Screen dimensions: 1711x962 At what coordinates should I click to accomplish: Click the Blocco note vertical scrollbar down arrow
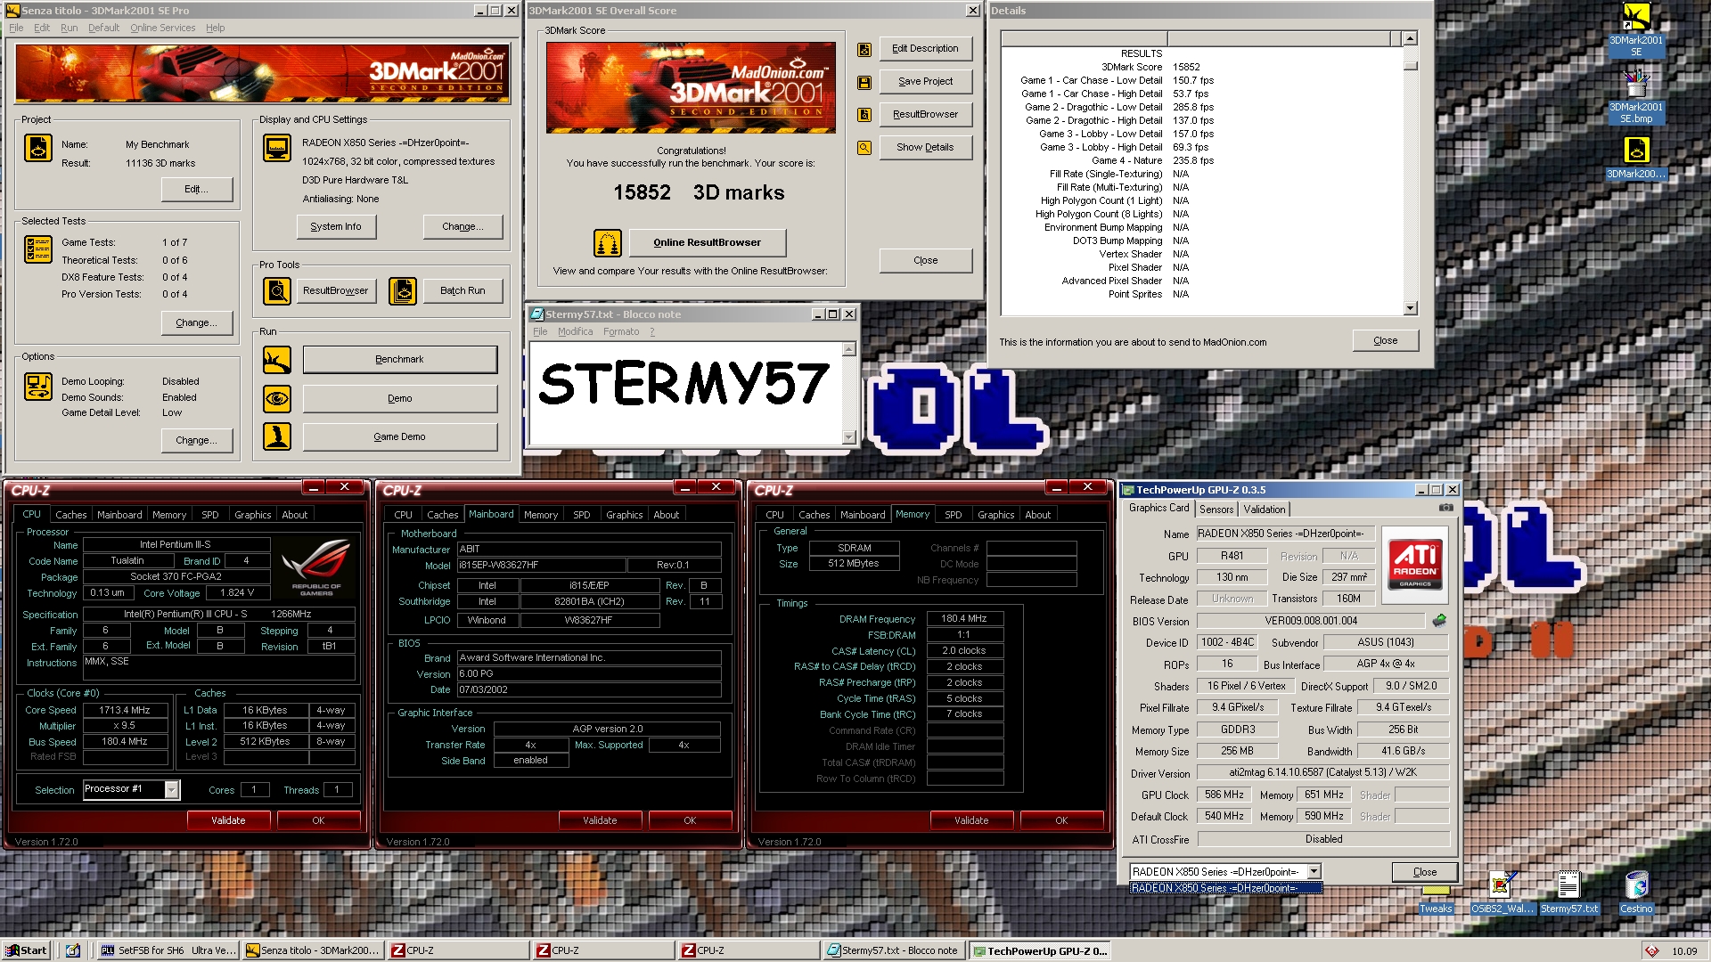tap(849, 437)
